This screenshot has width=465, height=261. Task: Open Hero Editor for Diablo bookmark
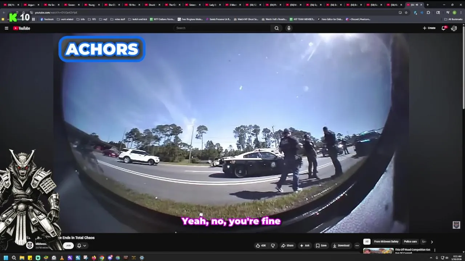click(330, 19)
